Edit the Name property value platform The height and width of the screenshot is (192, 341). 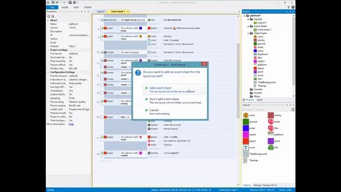[79, 24]
